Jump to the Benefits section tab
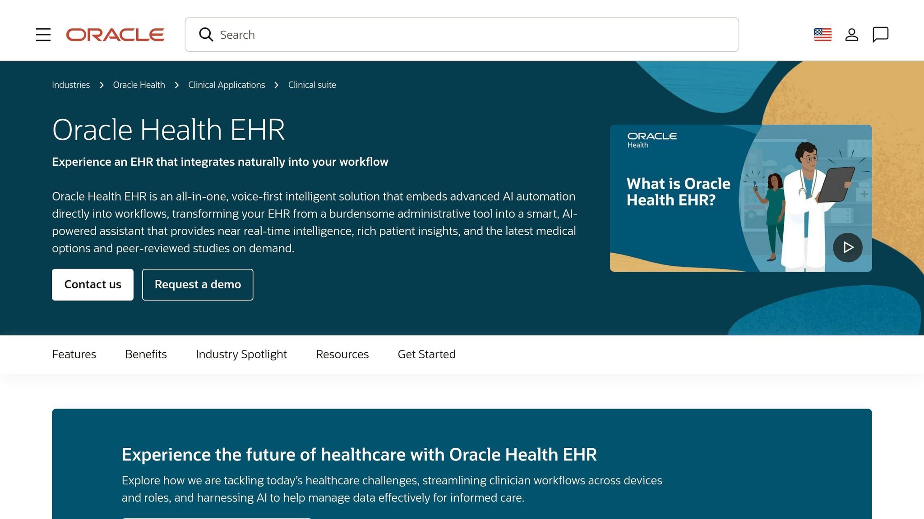 coord(146,354)
